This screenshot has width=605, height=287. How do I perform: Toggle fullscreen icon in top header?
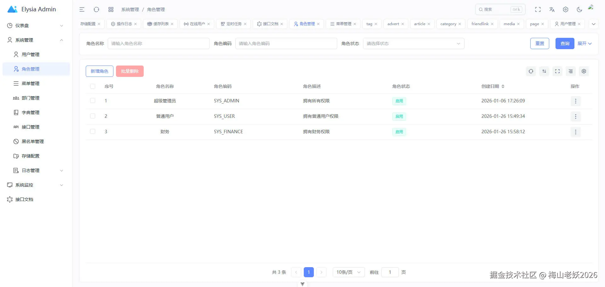coord(538,9)
